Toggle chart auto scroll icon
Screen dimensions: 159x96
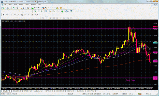pyautogui.click(x=54, y=11)
